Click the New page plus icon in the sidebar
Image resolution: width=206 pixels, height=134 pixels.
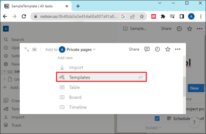point(6,64)
